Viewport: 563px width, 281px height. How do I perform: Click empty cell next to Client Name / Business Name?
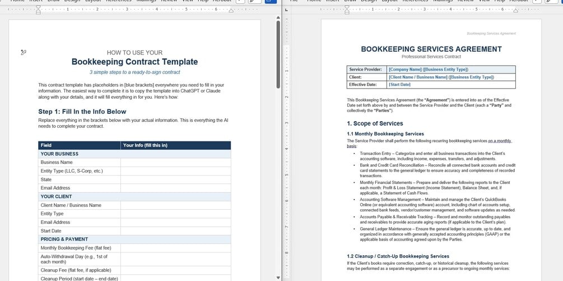175,205
